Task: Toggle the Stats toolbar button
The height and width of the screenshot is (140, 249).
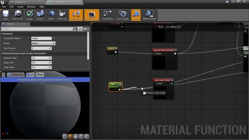Action: (136, 15)
